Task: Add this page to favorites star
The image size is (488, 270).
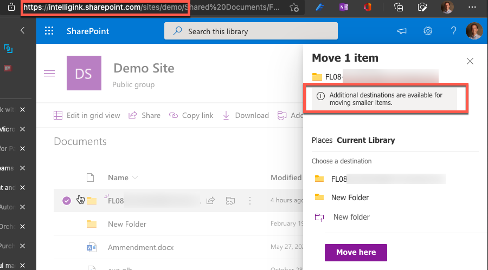Action: pyautogui.click(x=294, y=7)
